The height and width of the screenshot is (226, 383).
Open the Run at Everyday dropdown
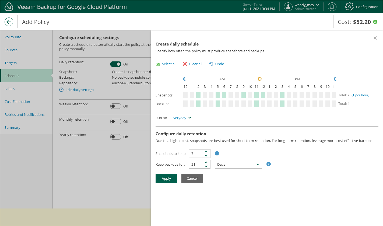181,118
